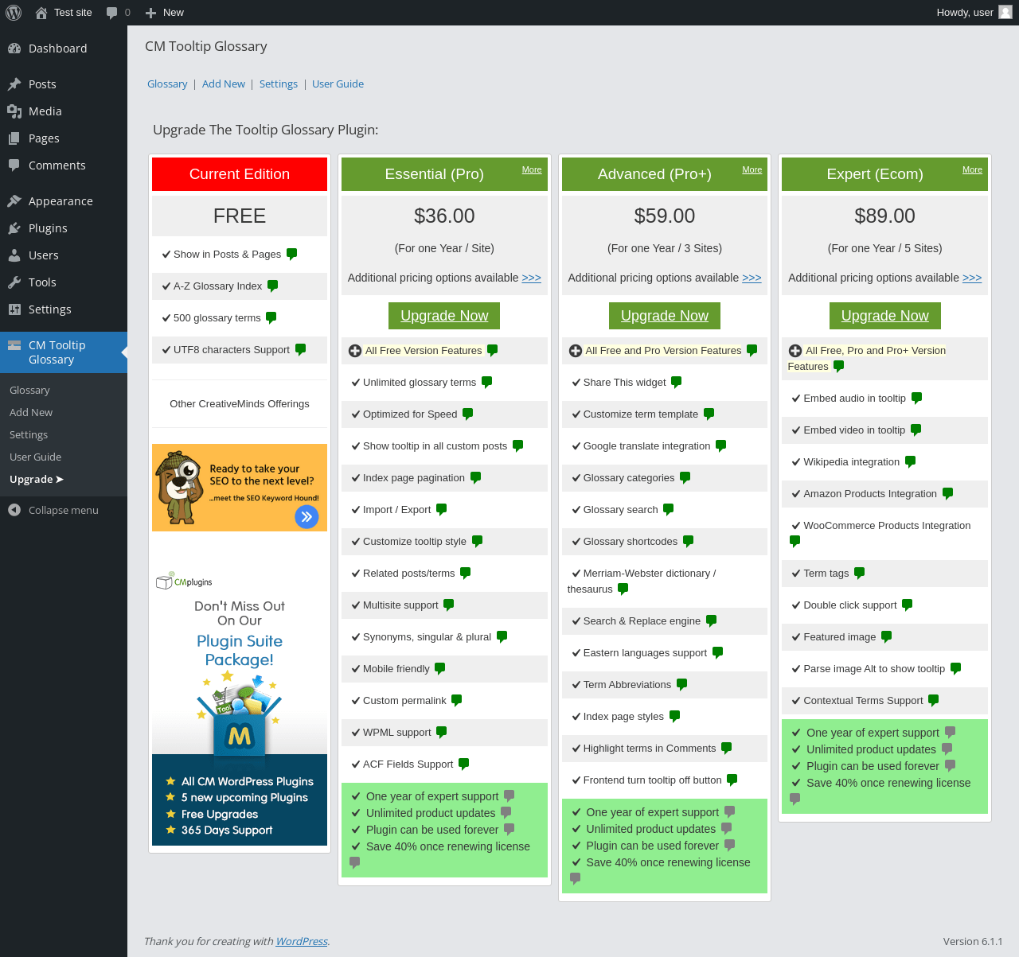Open the WordPress link in footer
The image size is (1019, 957).
tap(302, 942)
